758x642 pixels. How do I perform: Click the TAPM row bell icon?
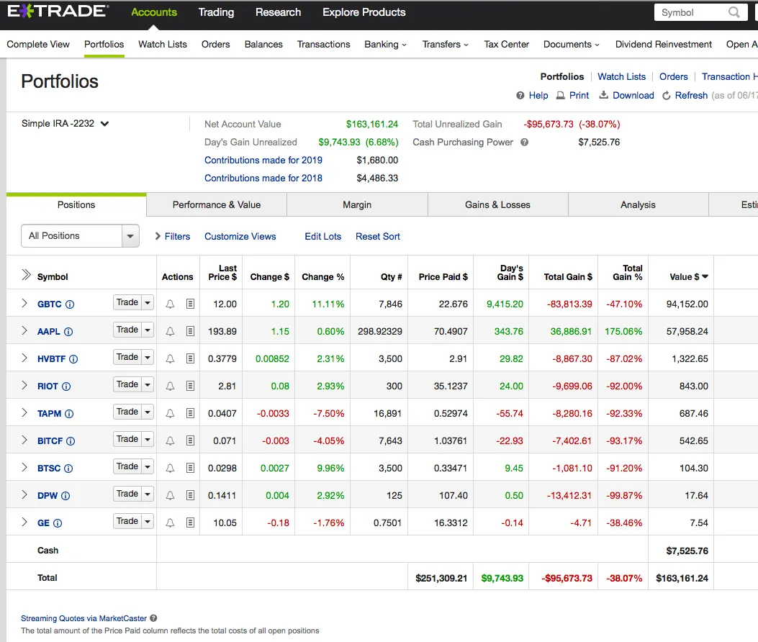(x=170, y=413)
